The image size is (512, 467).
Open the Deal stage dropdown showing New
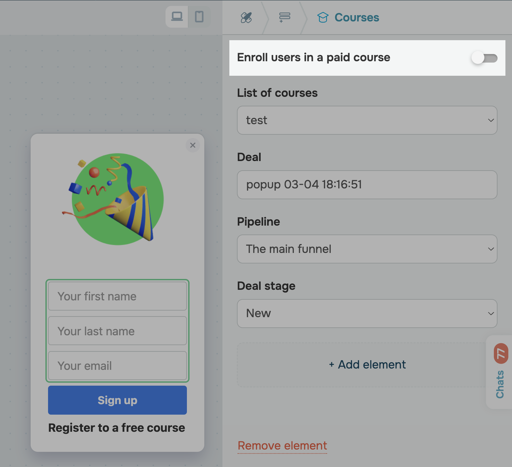pos(367,314)
